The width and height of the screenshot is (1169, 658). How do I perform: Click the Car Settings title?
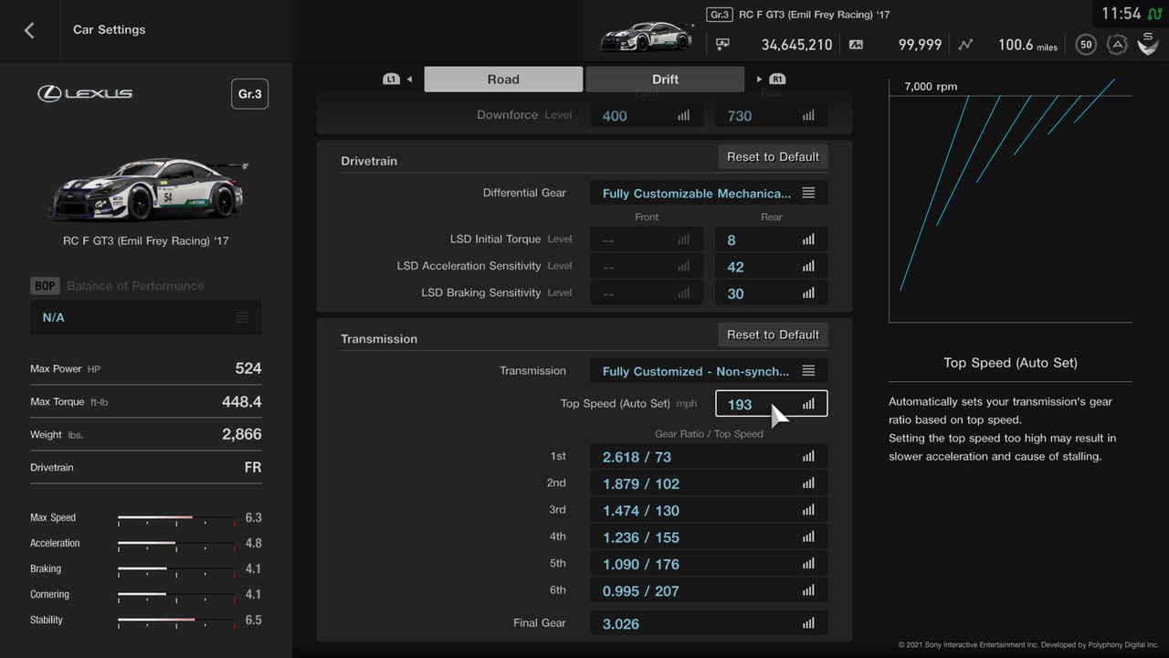coord(110,30)
